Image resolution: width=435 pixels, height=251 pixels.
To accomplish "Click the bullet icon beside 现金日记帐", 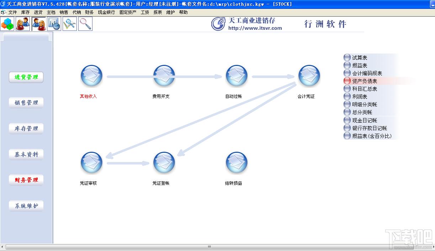I will 347,120.
